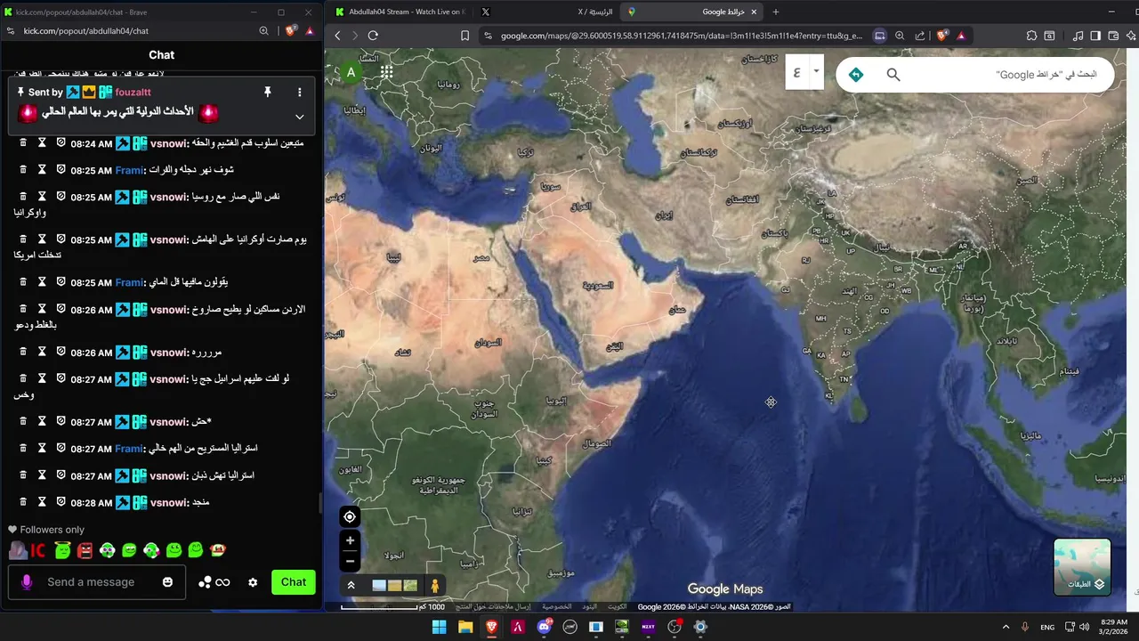Click the microphone icon in chat box
Screen dimensions: 1139x641
(x=27, y=582)
